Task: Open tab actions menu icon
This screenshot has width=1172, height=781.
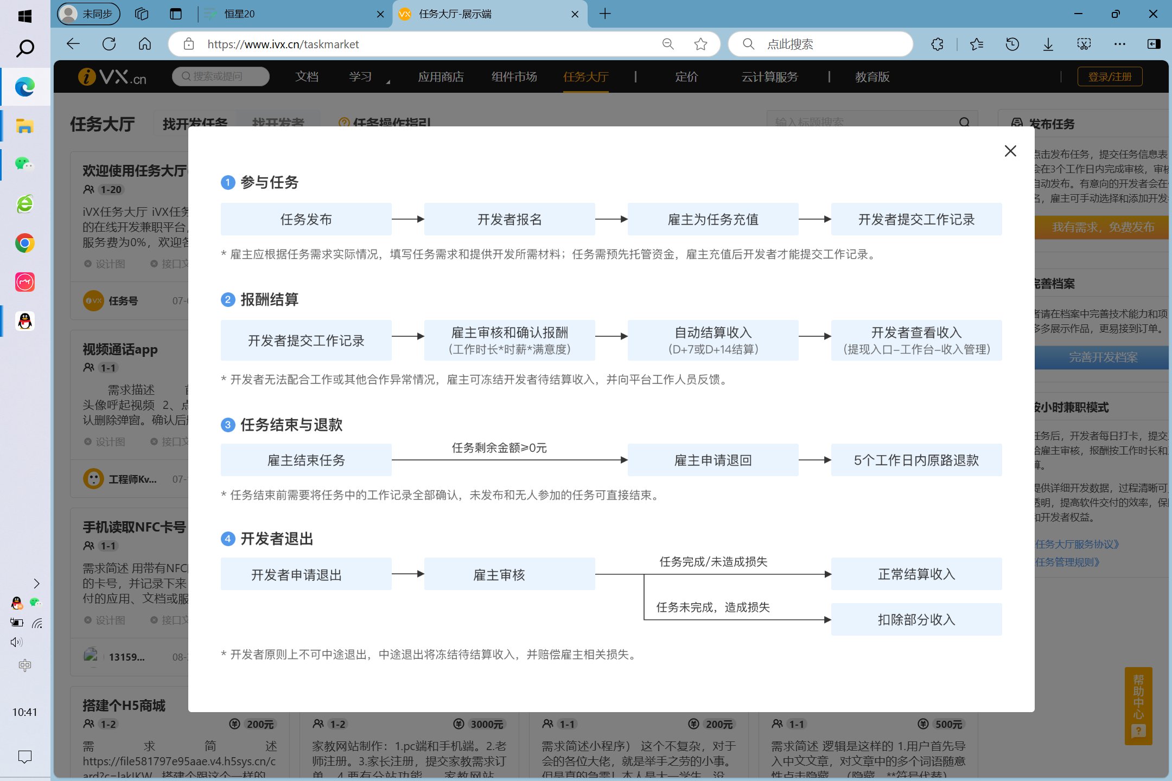Action: pos(176,14)
